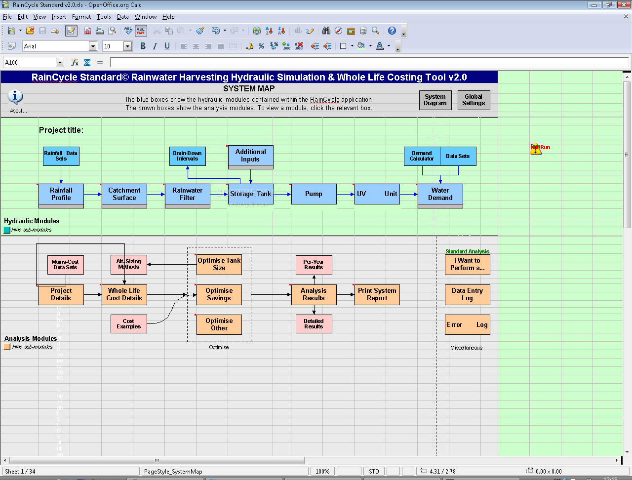Open Page Preview icon
632x480 pixels.
[113, 31]
